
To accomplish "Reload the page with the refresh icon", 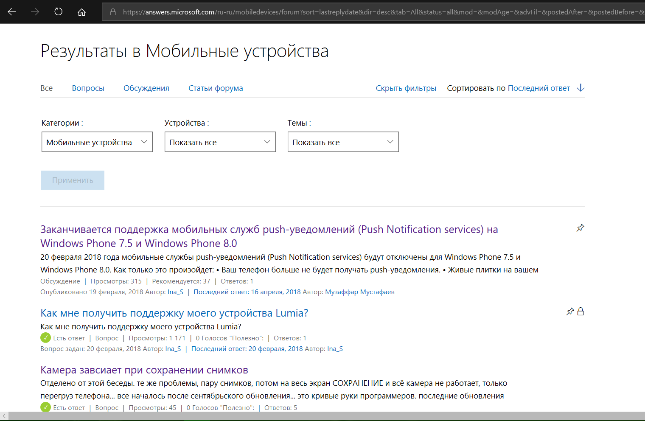I will point(59,12).
